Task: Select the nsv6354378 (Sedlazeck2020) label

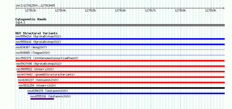Action: click(x=48, y=91)
